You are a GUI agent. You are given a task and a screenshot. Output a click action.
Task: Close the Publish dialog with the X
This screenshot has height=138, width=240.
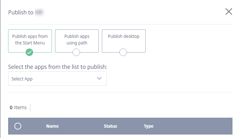click(x=229, y=12)
